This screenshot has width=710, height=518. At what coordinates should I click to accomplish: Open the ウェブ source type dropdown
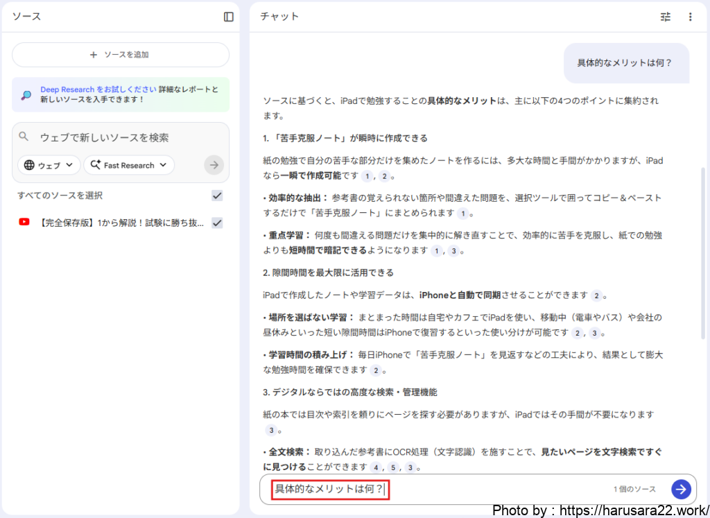[x=48, y=165]
